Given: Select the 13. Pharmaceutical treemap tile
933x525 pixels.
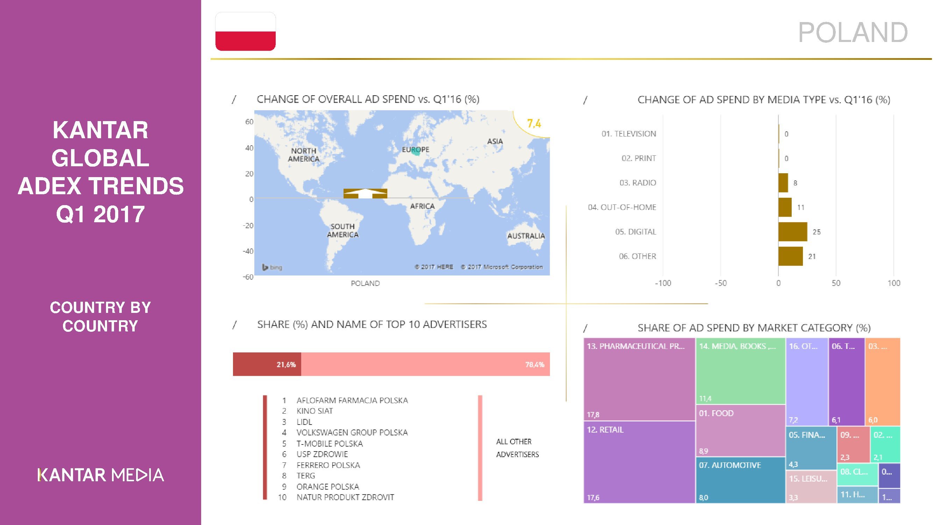Looking at the screenshot, I should (x=639, y=379).
